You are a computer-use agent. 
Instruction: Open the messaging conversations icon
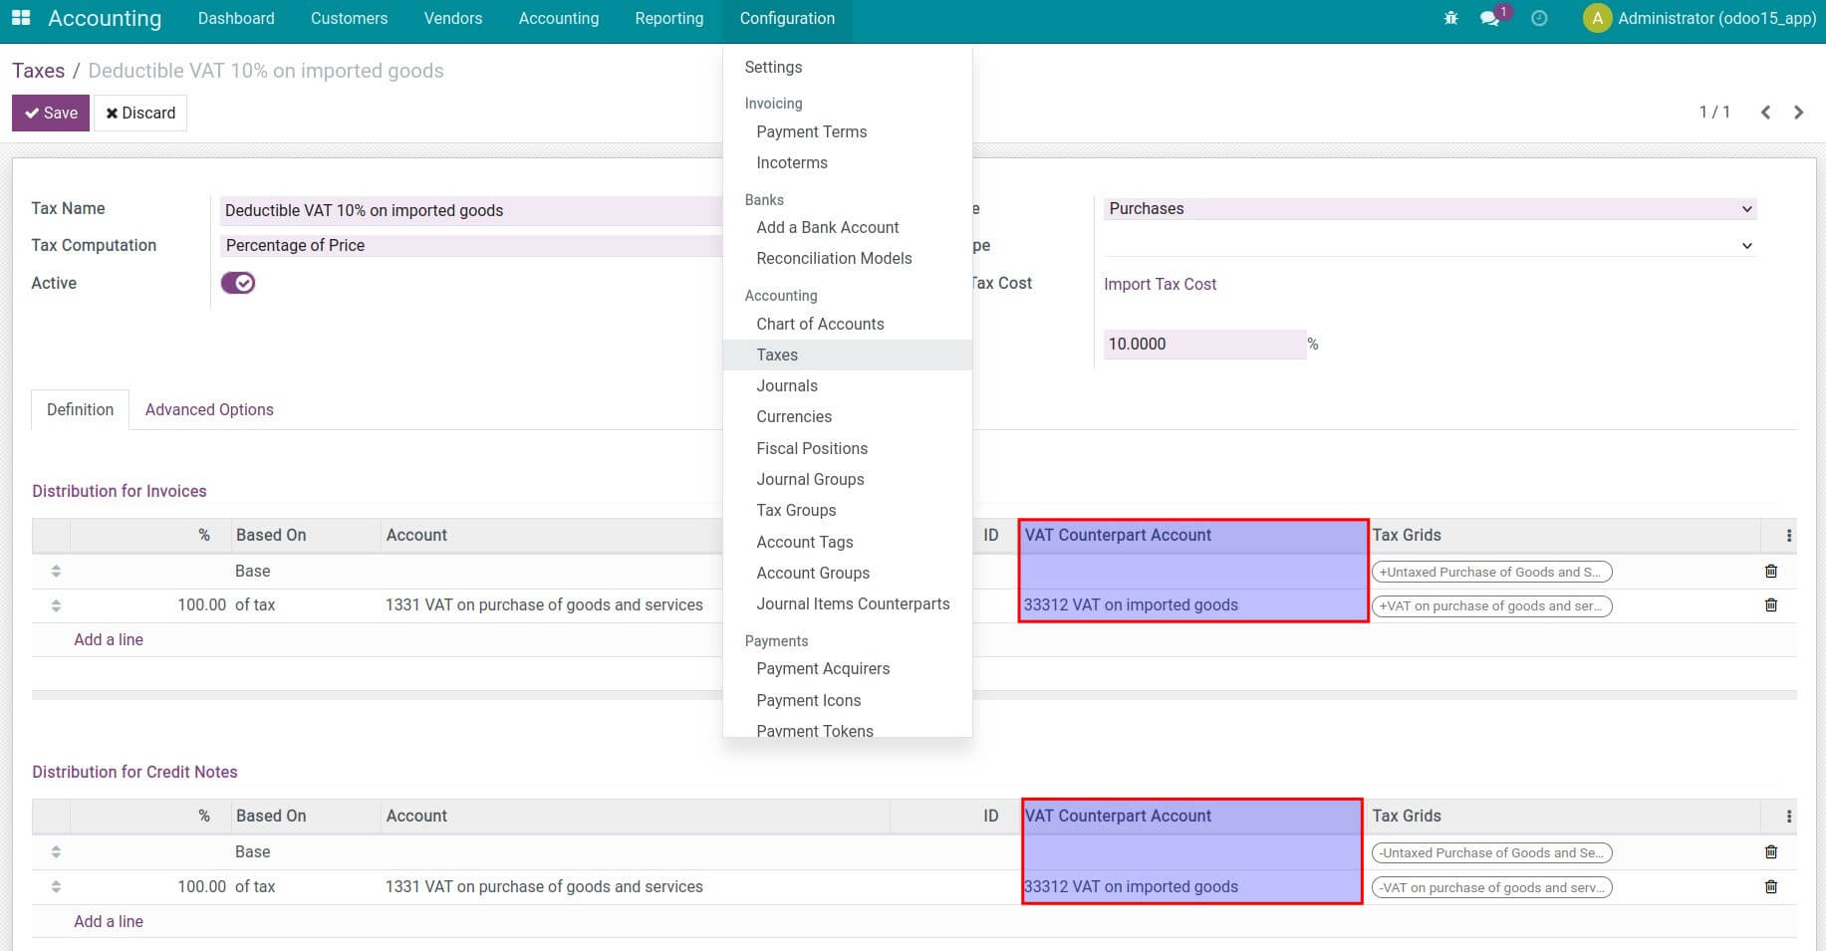[1490, 18]
